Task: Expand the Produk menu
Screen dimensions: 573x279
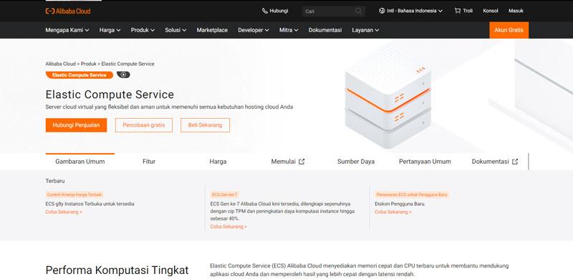Action: tap(143, 30)
